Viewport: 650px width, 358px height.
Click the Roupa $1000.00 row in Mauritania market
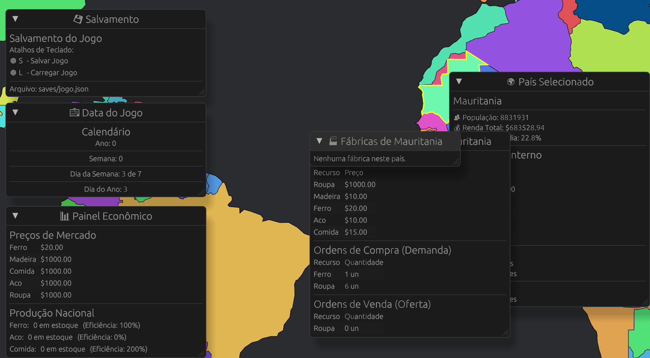[x=345, y=185]
